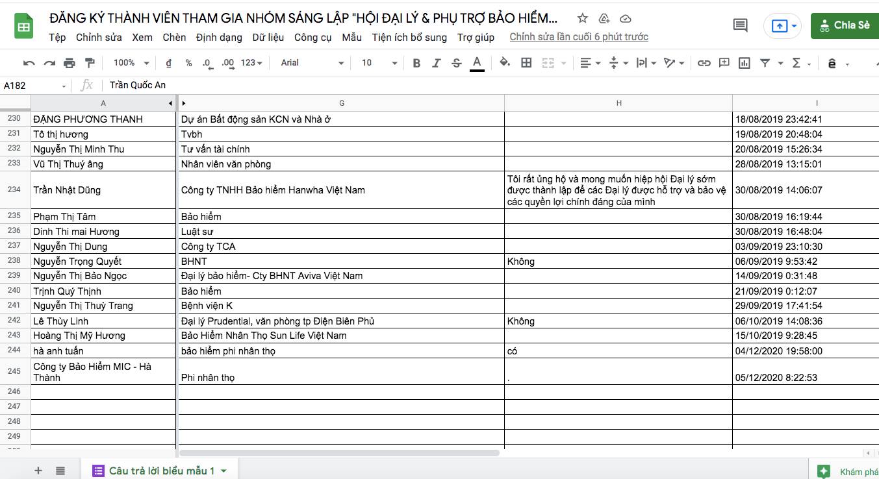Open last edit history link
The width and height of the screenshot is (879, 479).
tap(579, 37)
